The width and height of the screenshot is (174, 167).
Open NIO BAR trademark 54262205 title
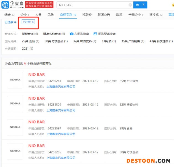(x=37, y=145)
